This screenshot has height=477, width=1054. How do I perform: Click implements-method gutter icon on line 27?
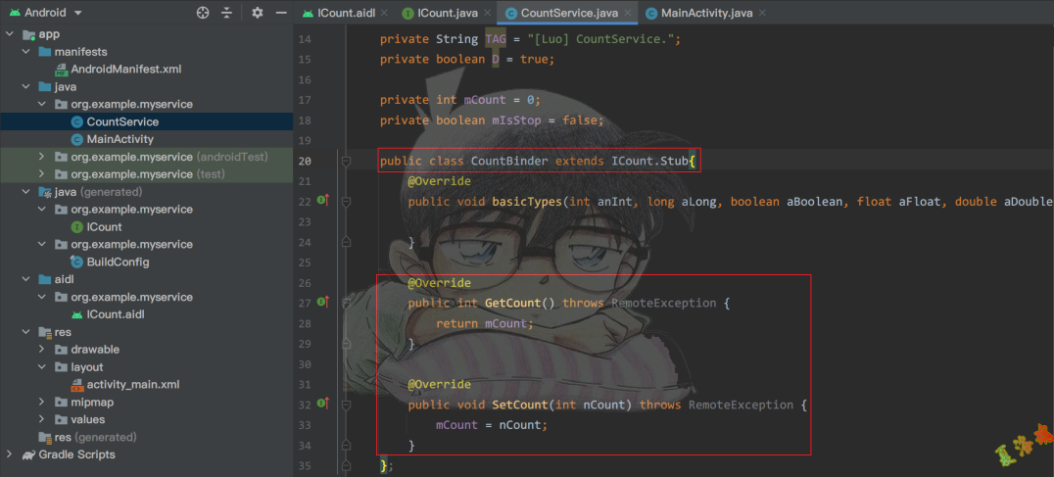pos(322,303)
